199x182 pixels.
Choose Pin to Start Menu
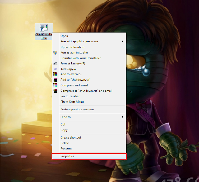pyautogui.click(x=89, y=102)
